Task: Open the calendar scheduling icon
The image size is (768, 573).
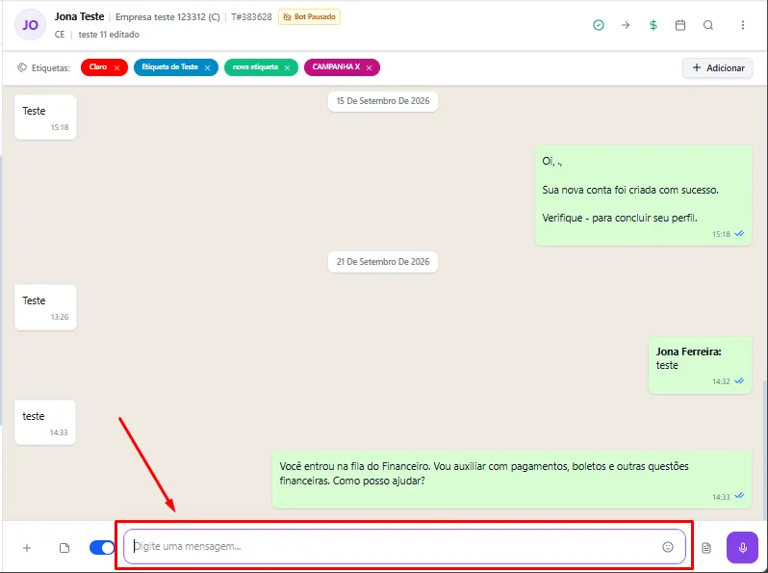Action: point(680,25)
